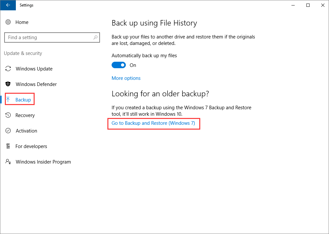Open More options for File History
The width and height of the screenshot is (329, 234).
[126, 78]
